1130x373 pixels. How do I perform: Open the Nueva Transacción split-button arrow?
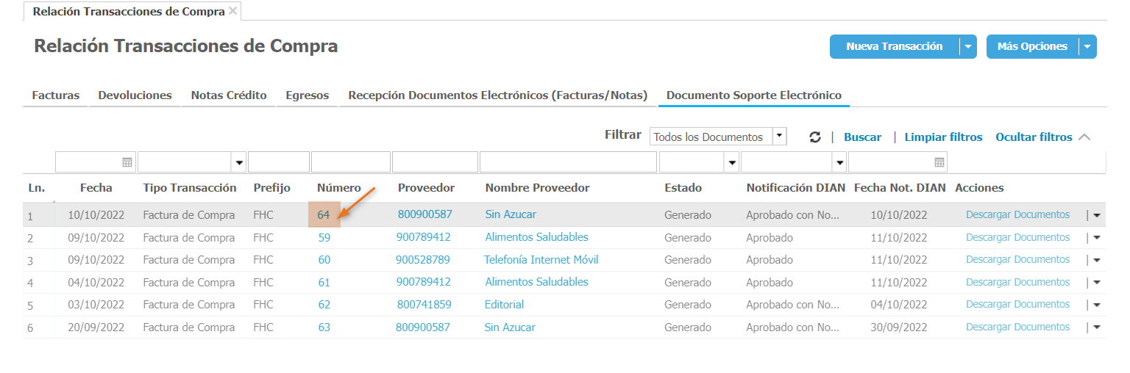pyautogui.click(x=968, y=46)
